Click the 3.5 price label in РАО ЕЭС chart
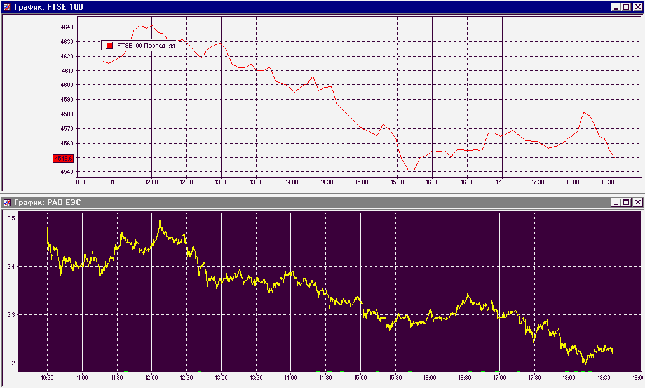 click(11, 218)
